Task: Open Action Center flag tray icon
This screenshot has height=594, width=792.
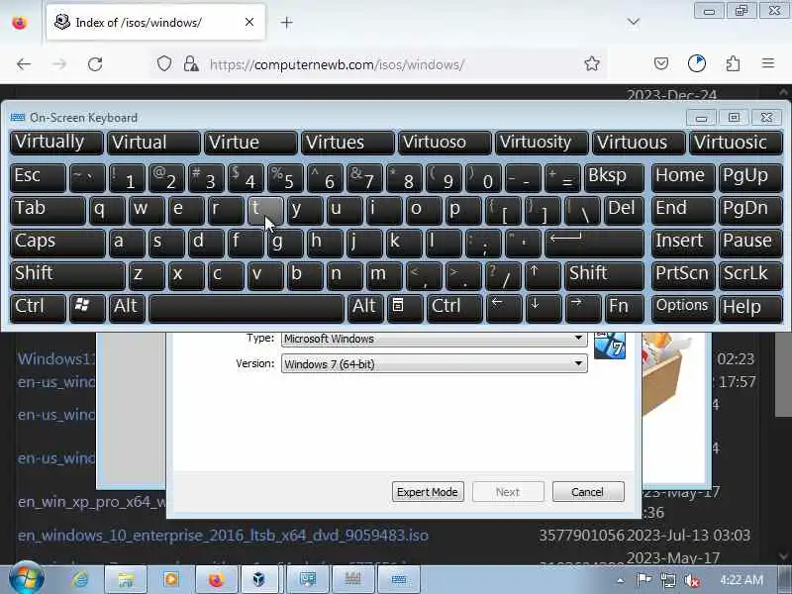Action: pyautogui.click(x=643, y=580)
